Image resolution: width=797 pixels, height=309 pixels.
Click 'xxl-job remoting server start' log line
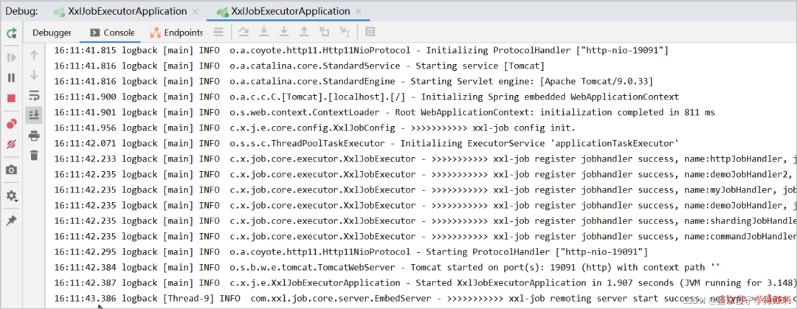click(x=425, y=299)
